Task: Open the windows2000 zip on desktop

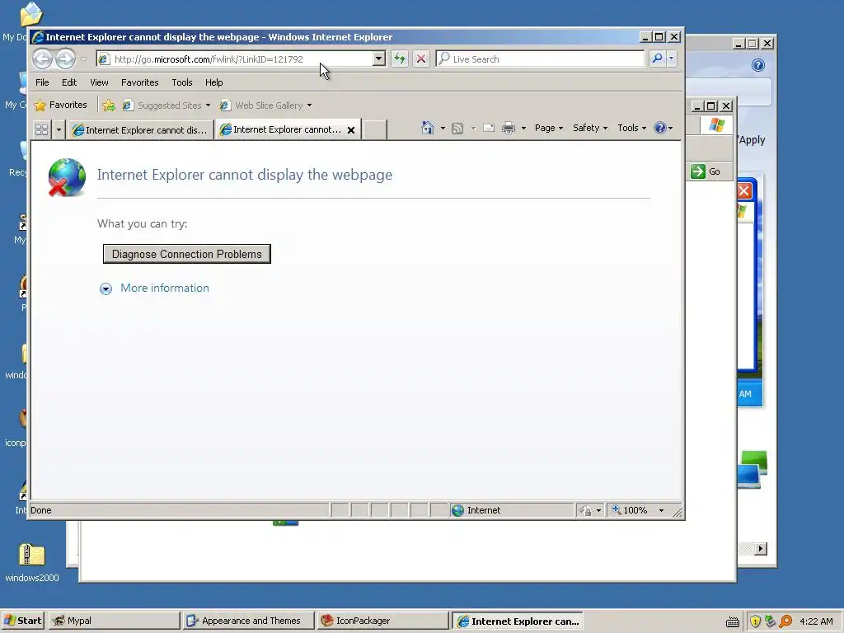Action: point(31,562)
